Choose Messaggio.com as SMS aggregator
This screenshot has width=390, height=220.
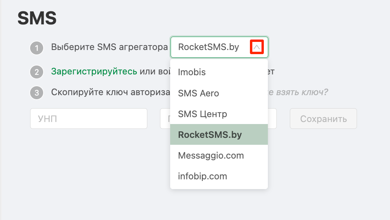coord(219,155)
